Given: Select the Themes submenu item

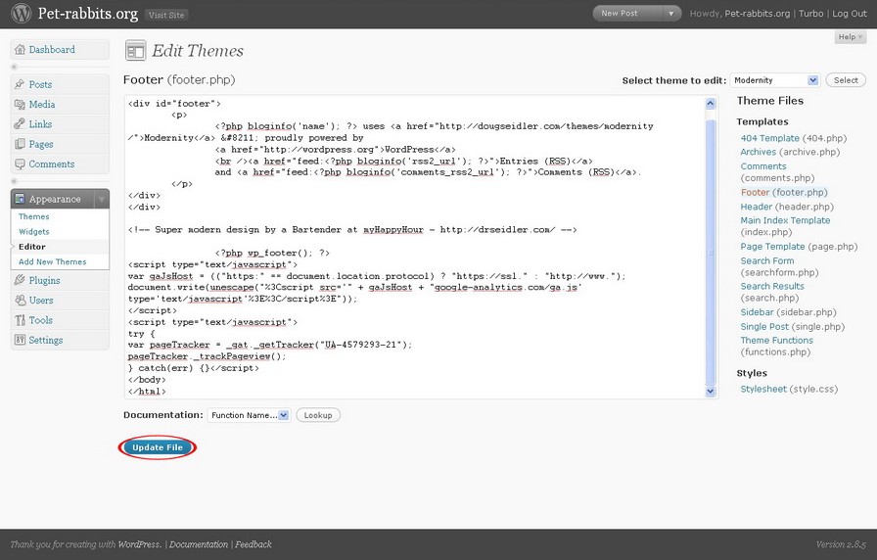Looking at the screenshot, I should click(33, 216).
